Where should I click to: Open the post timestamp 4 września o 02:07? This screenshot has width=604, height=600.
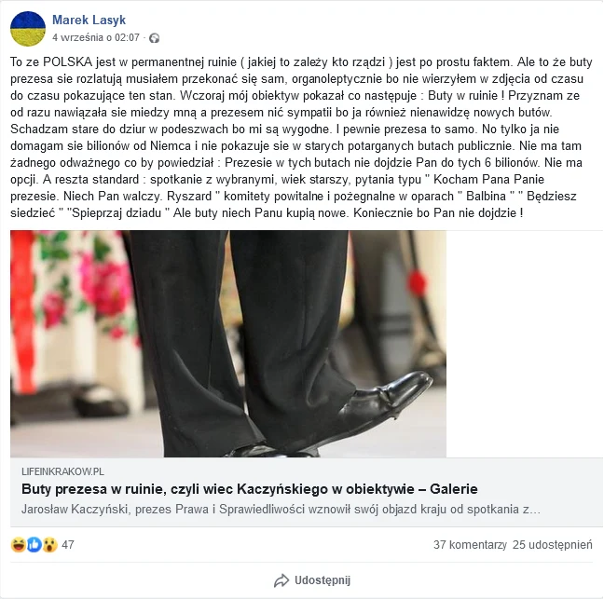click(x=96, y=38)
